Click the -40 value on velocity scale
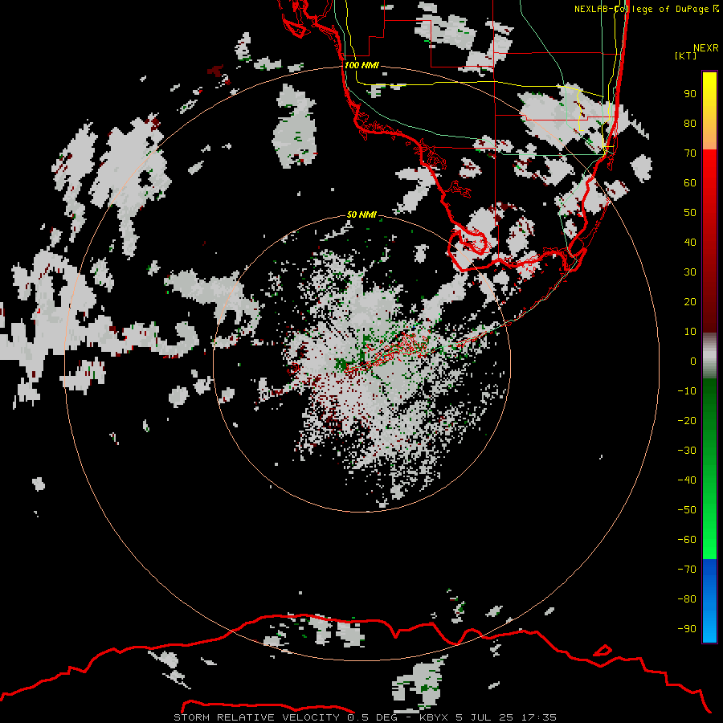The image size is (723, 723). (x=687, y=480)
